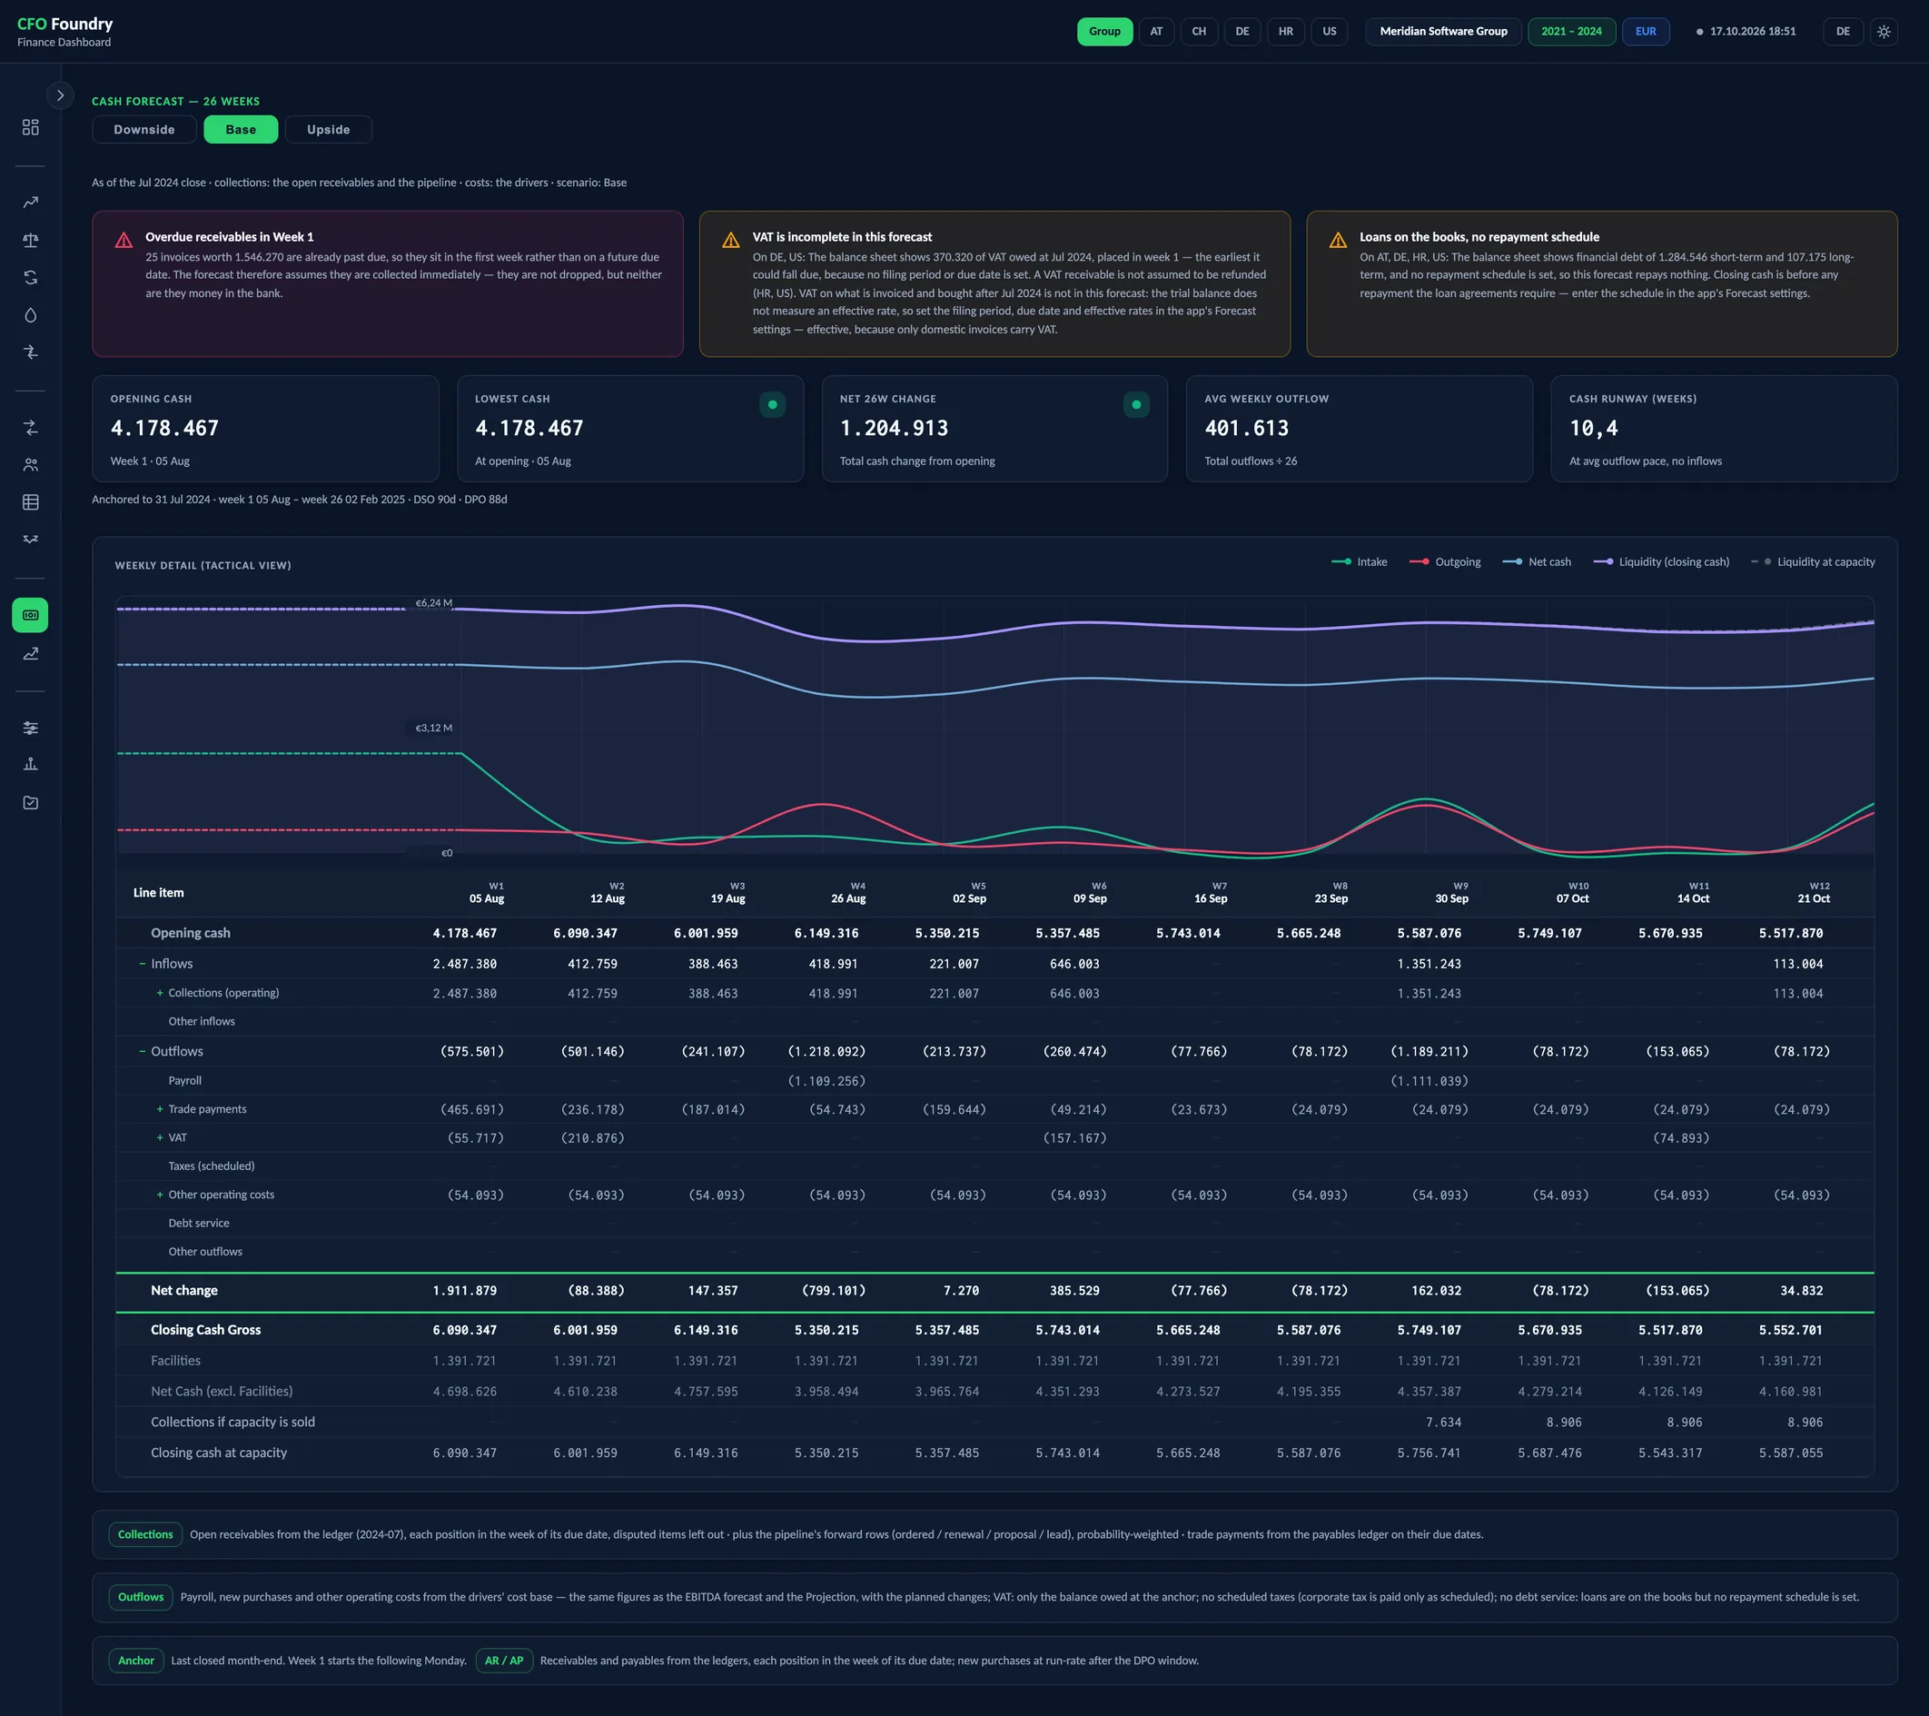
Task: Open the checkmark calendar sidebar icon
Action: (x=30, y=802)
